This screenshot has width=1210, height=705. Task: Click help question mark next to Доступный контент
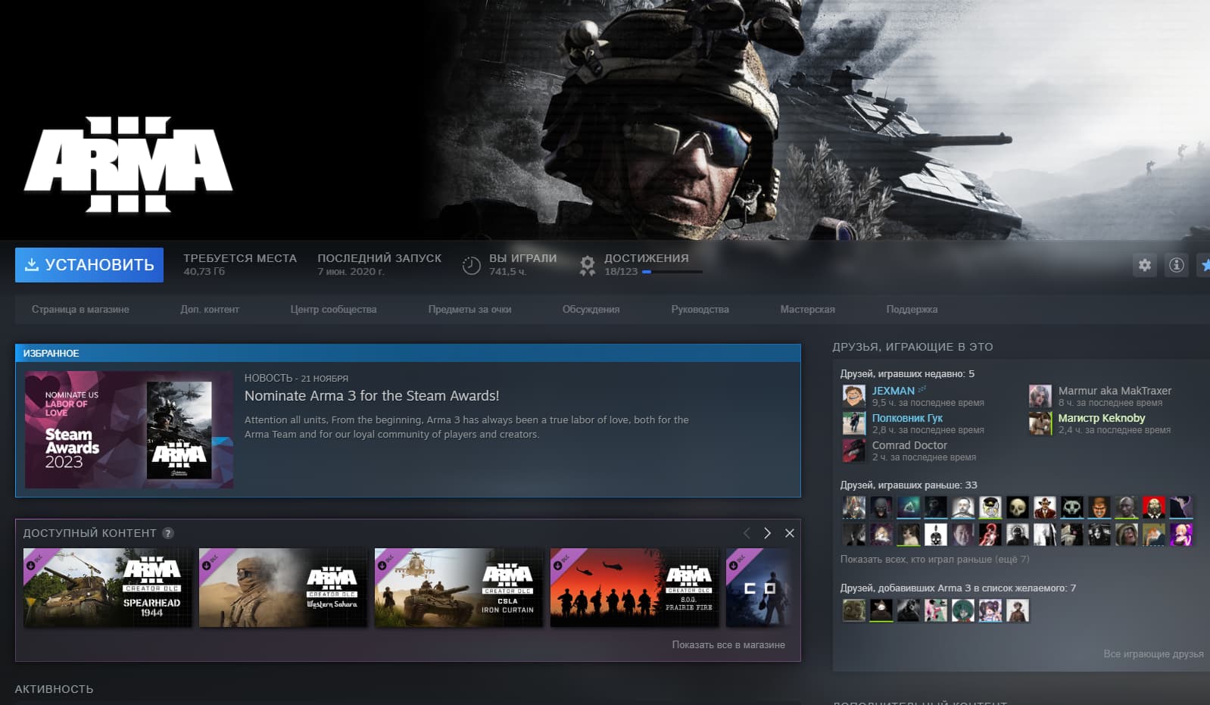[168, 533]
